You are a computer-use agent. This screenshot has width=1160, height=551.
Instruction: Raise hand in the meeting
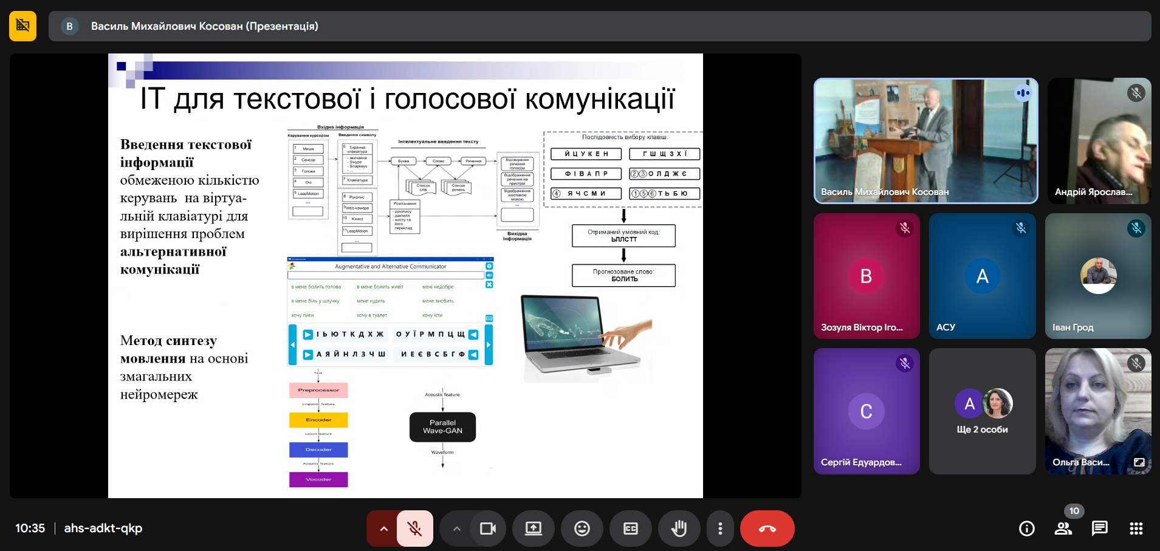(679, 529)
